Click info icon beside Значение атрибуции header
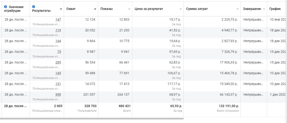This screenshot has width=287, height=123. coord(6,7)
